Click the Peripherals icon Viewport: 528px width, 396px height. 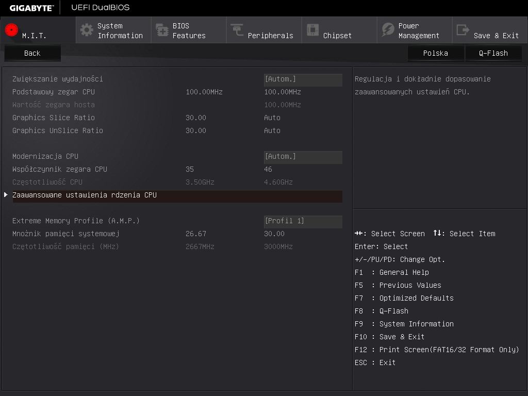[x=237, y=30]
